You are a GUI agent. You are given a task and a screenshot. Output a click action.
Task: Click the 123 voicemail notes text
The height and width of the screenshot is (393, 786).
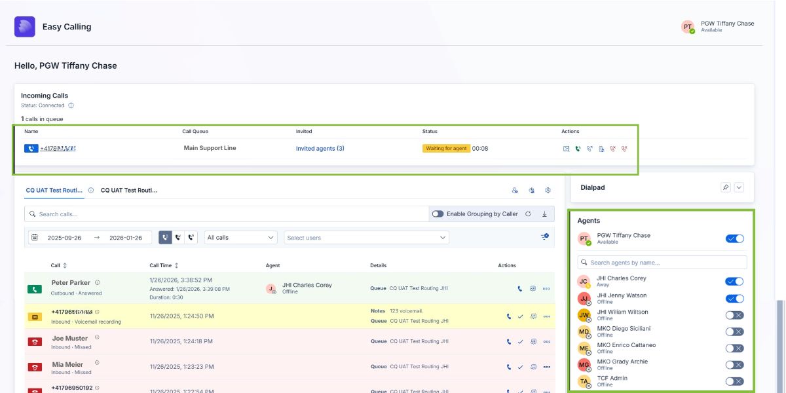[407, 310]
